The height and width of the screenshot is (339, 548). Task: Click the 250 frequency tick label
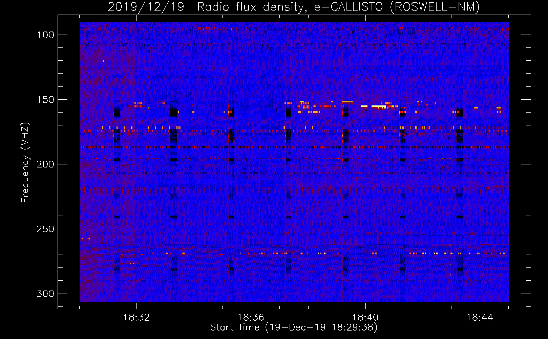45,229
